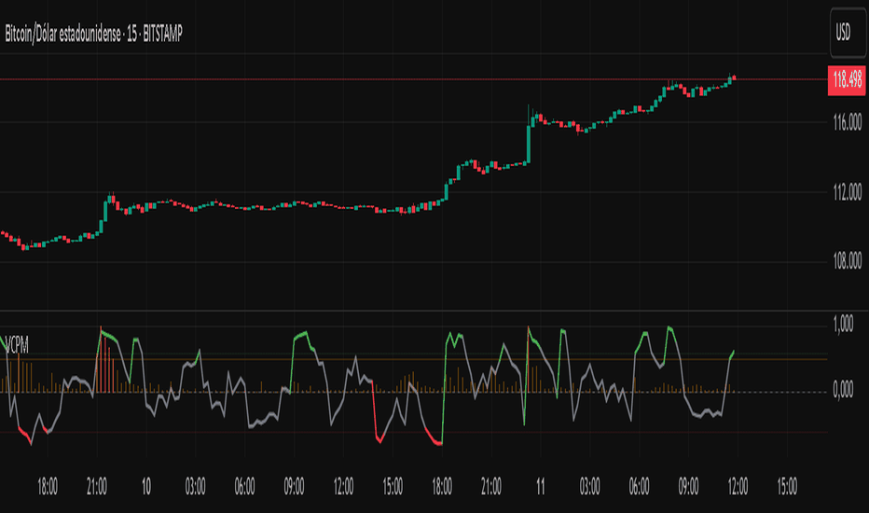Click the 18:00 label before 21:00
The image size is (869, 513).
48,487
